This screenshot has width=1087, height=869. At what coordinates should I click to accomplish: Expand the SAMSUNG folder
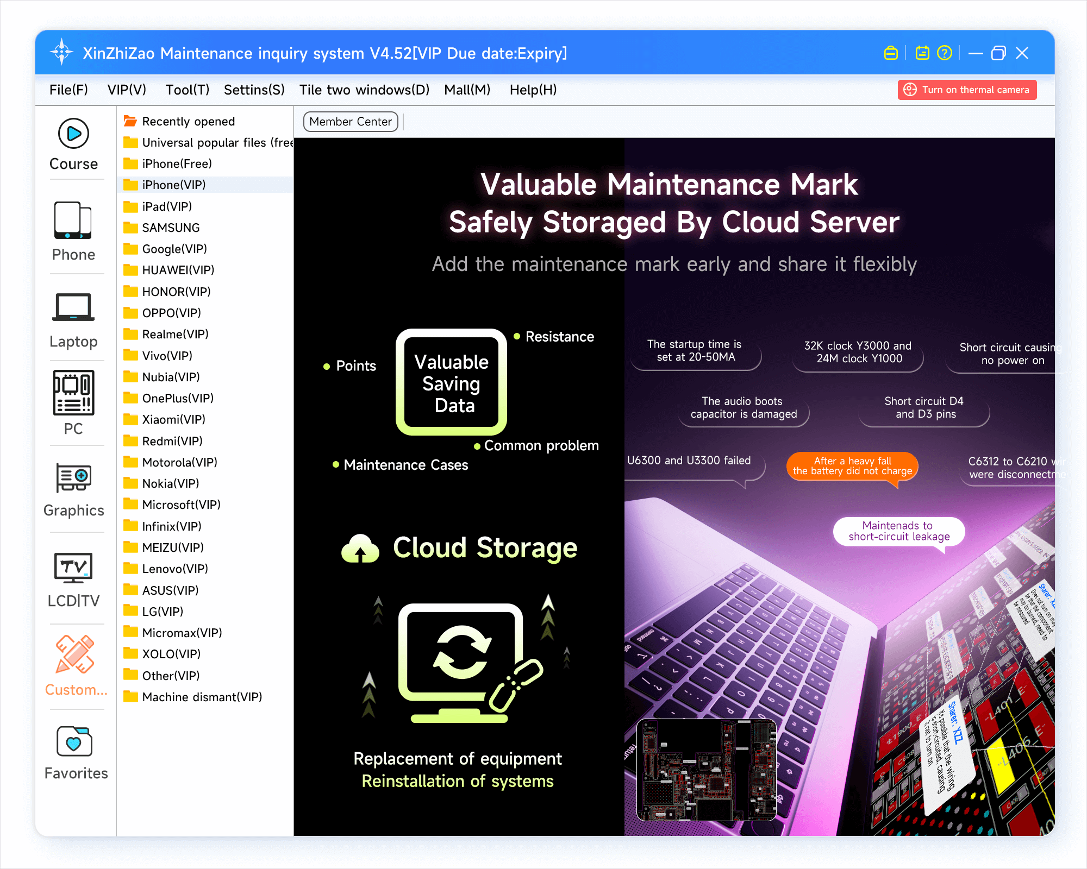[171, 228]
